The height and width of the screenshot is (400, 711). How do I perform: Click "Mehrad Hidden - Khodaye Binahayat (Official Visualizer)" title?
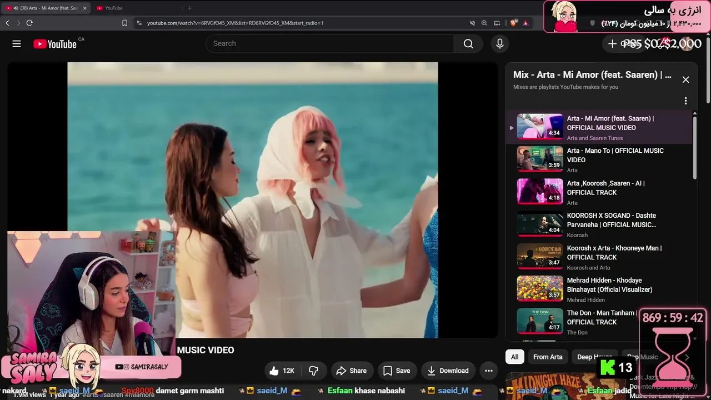click(x=610, y=285)
